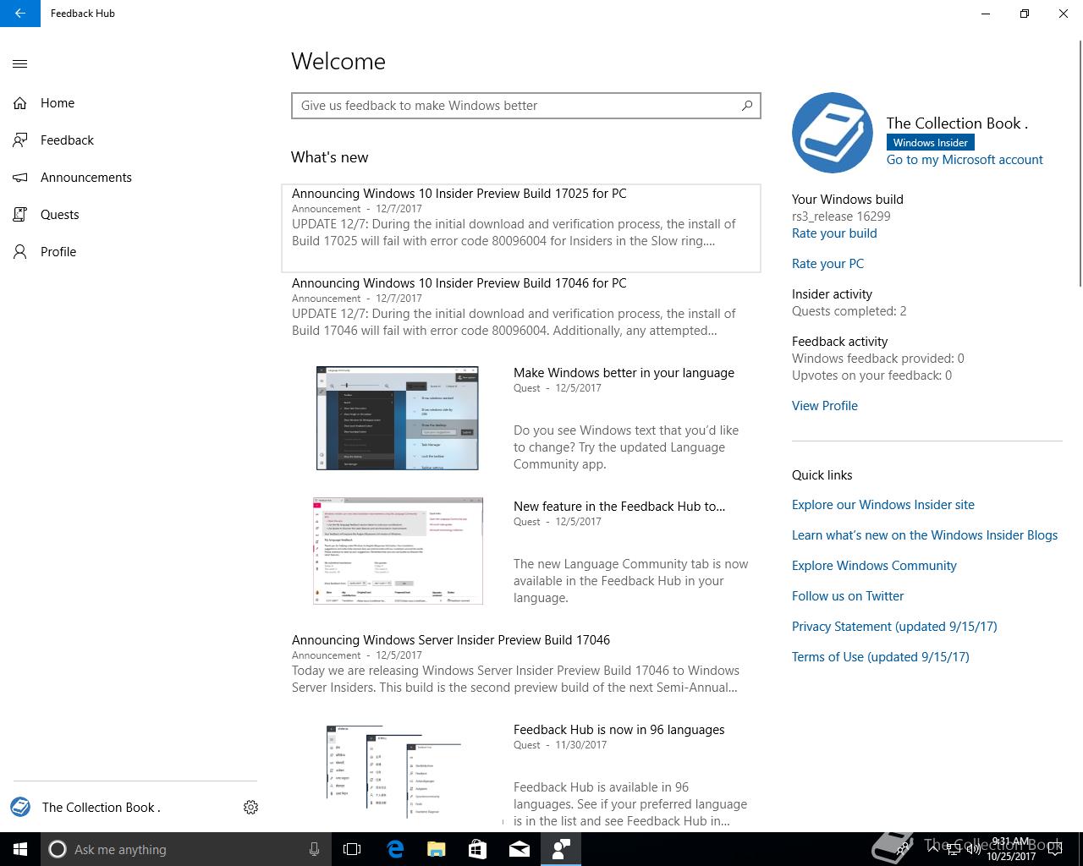Click the Cortana microphone icon

(314, 849)
